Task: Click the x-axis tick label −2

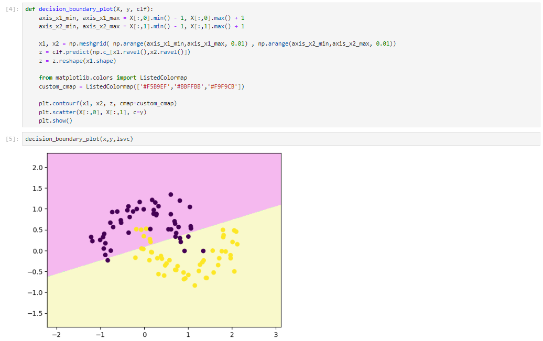Action: [57, 335]
